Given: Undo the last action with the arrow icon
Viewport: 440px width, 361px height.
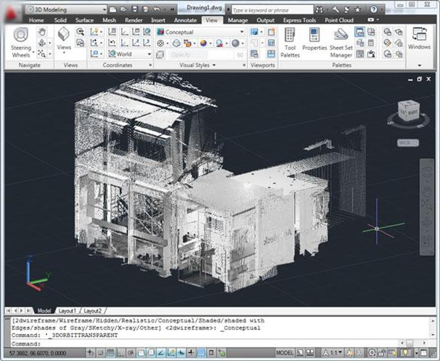Looking at the screenshot, I should click(157, 9).
